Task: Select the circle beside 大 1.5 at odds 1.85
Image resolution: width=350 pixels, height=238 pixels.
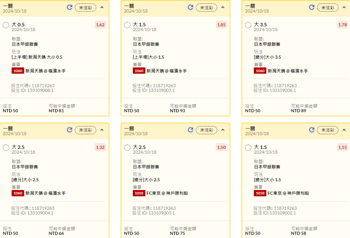Action: coord(127,25)
